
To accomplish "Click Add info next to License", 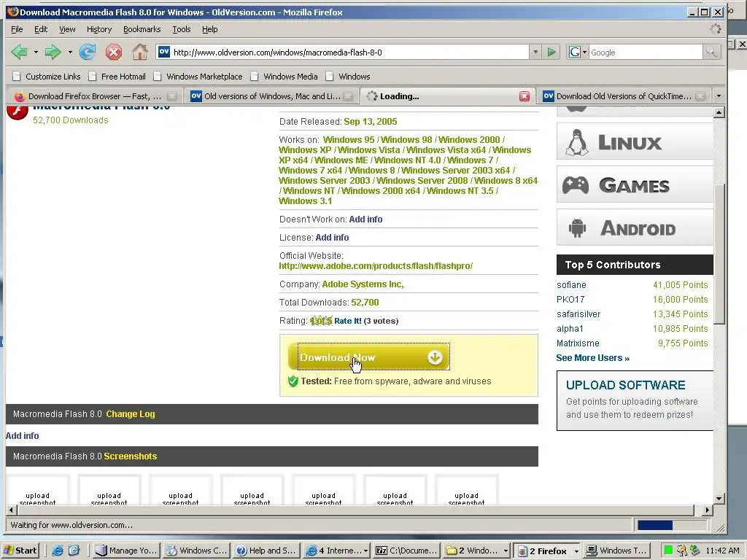I will (x=332, y=238).
